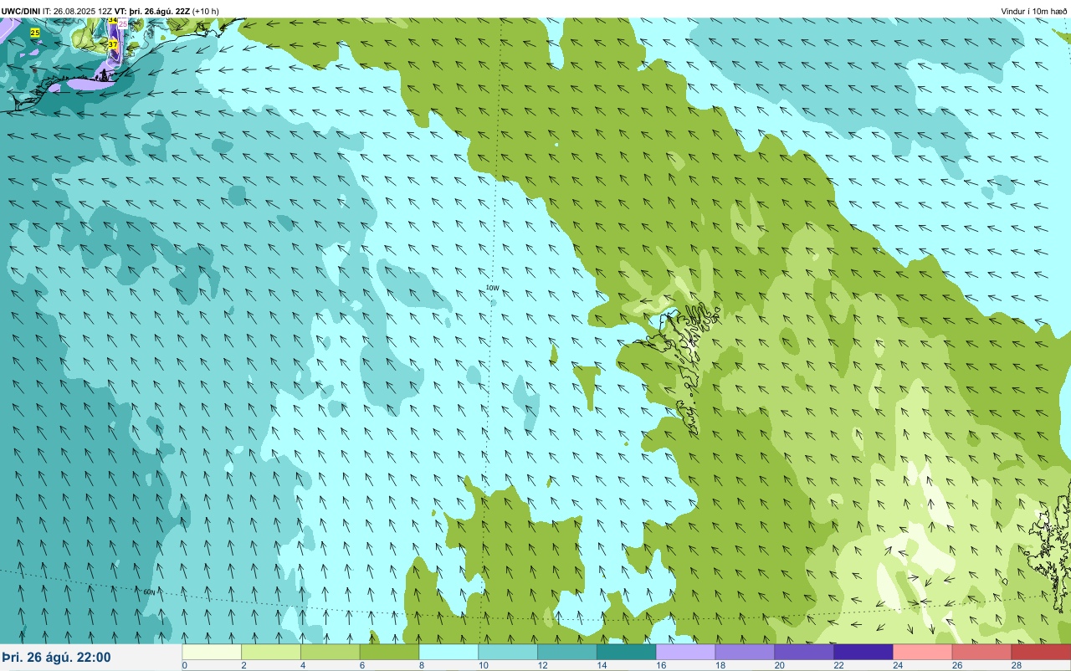The width and height of the screenshot is (1071, 671).
Task: Click the '10W' longitude label on map
Action: pos(492,288)
